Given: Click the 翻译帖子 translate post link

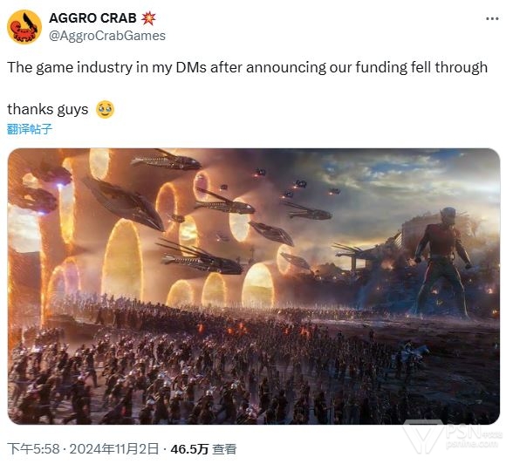Looking at the screenshot, I should point(30,129).
